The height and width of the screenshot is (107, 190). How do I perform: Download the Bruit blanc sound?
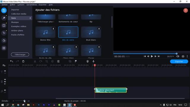click(99, 29)
